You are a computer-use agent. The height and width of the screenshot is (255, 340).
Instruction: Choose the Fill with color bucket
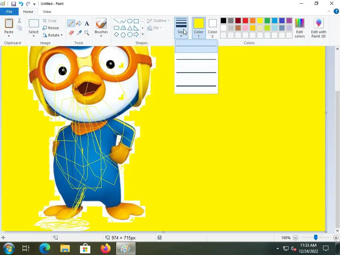point(79,23)
